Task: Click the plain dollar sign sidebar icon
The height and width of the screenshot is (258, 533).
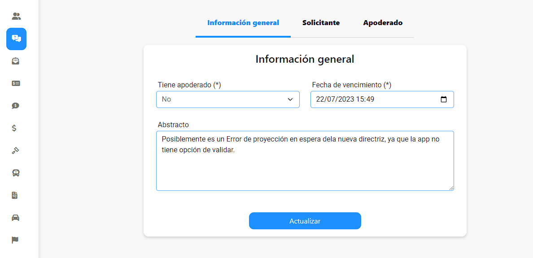Action: point(14,128)
